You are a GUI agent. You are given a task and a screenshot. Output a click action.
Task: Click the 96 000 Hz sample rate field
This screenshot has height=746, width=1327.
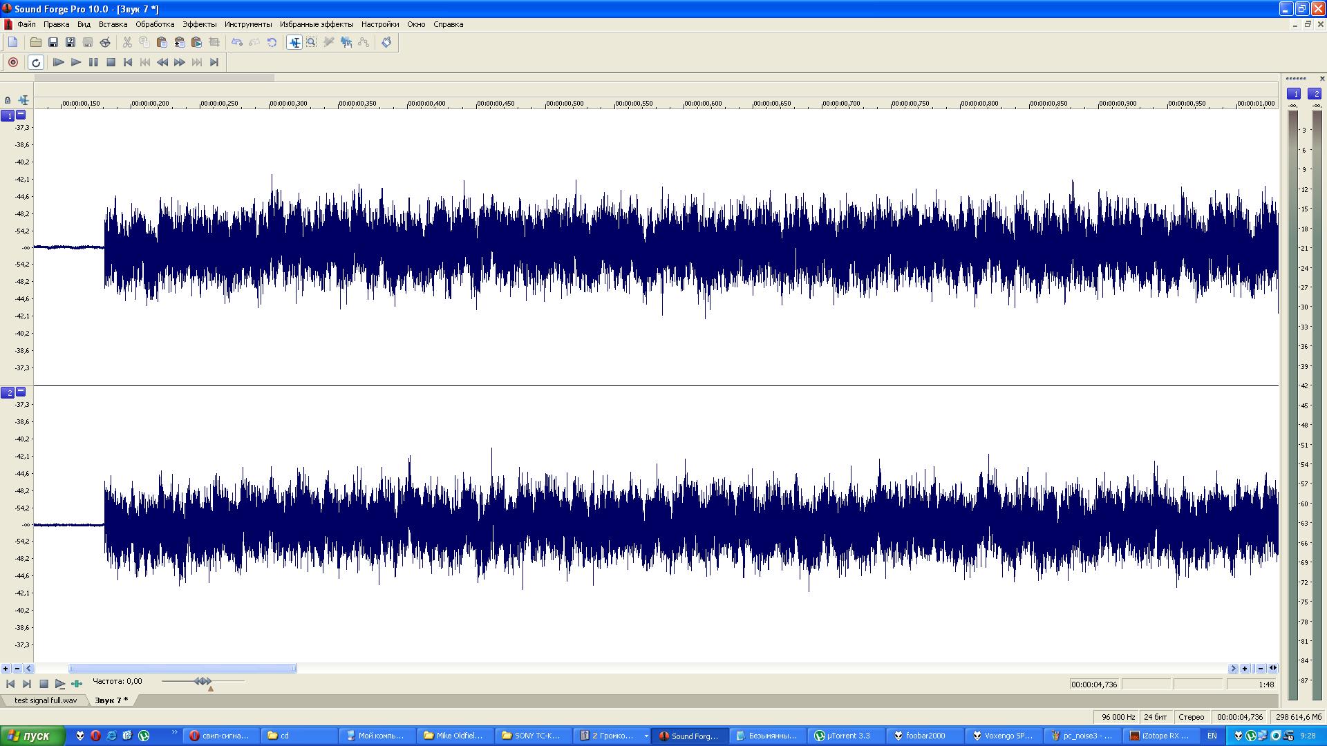[1118, 717]
